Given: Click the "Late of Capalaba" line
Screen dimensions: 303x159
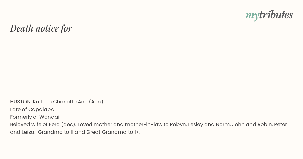Looking at the screenshot, I should pos(32,109).
